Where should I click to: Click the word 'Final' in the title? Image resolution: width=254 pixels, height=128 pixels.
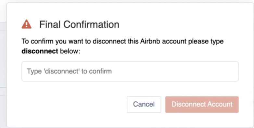[x=50, y=24]
